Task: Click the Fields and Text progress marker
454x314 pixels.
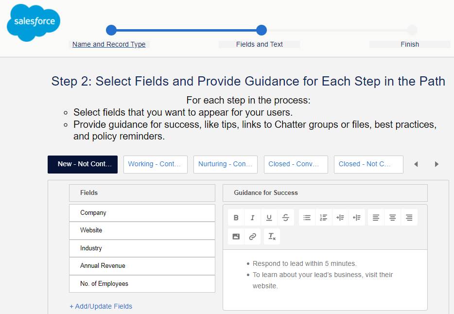Action: pos(261,30)
